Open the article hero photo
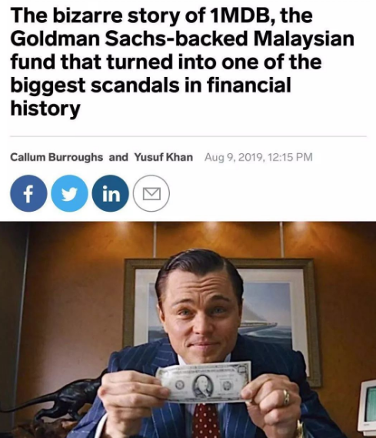The width and height of the screenshot is (376, 438). pos(188,329)
